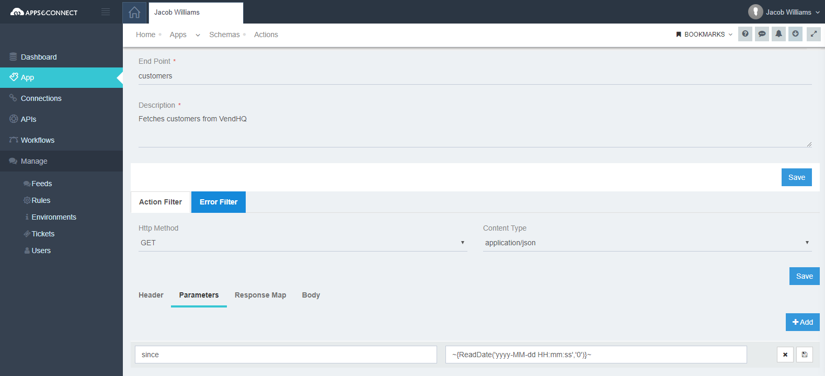Image resolution: width=825 pixels, height=376 pixels.
Task: Open the Content Type dropdown
Action: 647,243
